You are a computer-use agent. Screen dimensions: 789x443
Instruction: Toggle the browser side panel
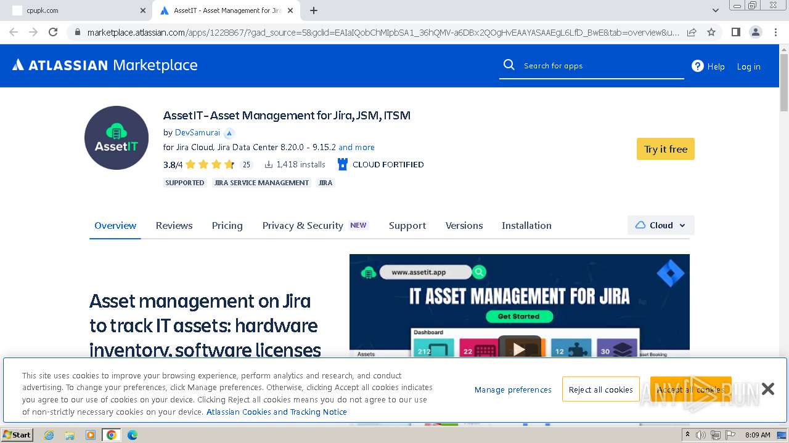point(735,32)
